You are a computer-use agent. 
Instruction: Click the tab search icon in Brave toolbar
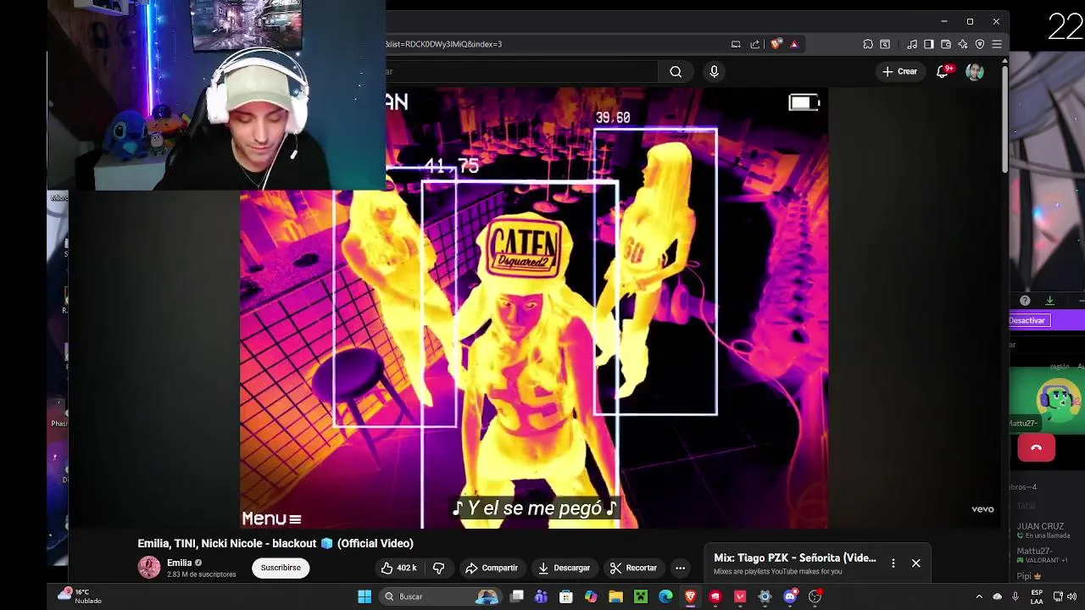(885, 44)
